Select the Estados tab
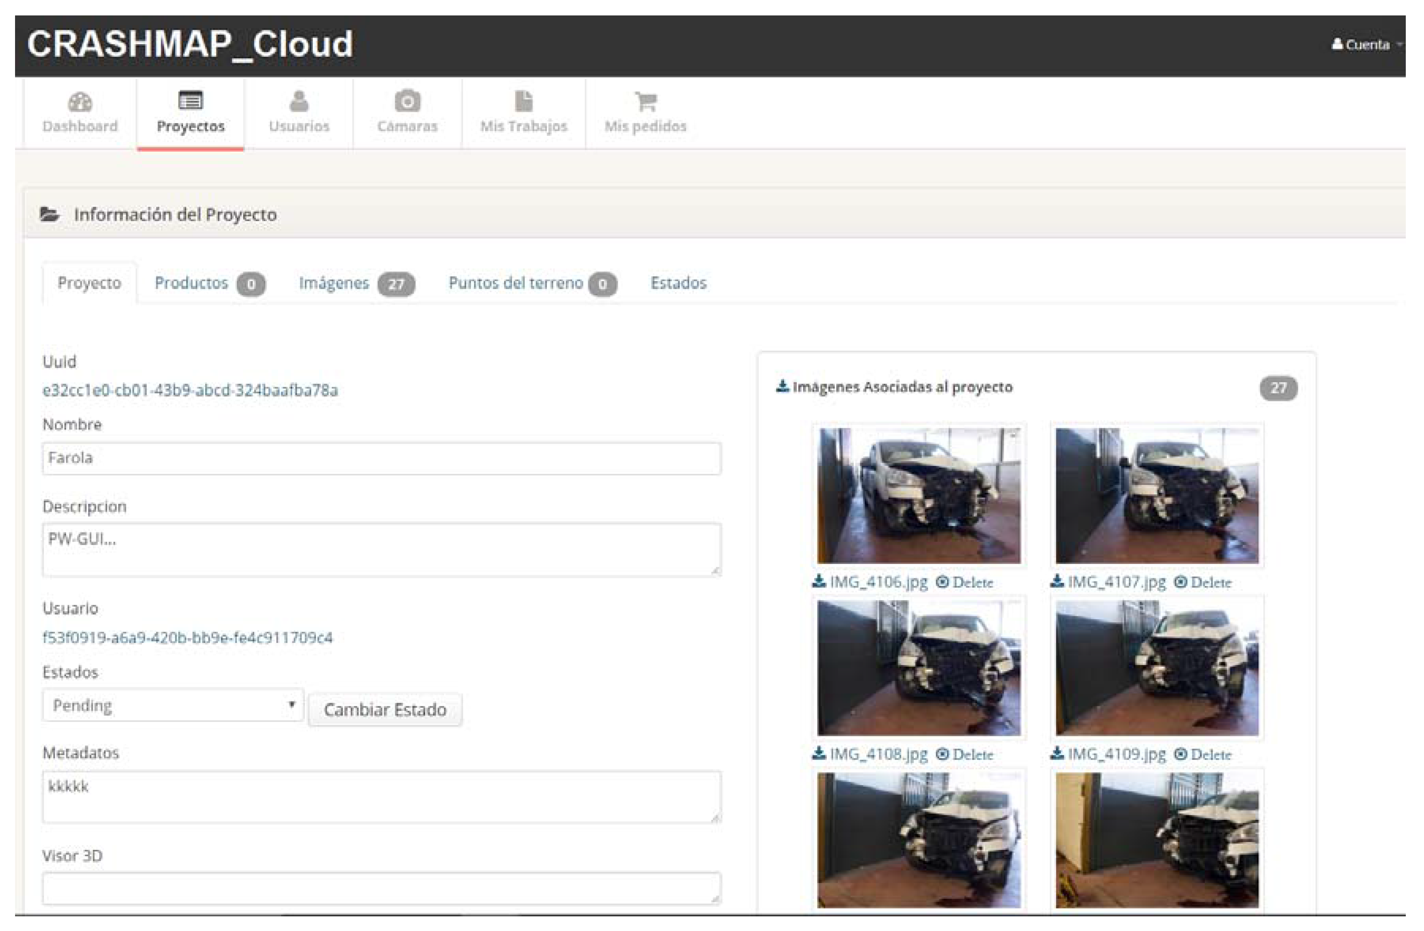 click(x=678, y=283)
